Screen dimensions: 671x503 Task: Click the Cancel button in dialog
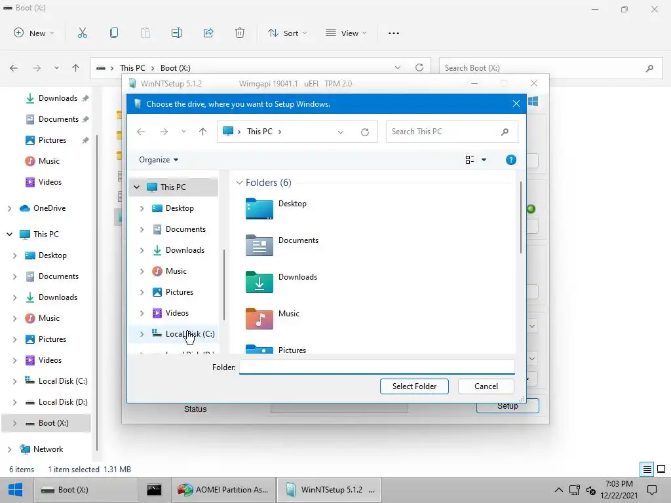coord(486,386)
